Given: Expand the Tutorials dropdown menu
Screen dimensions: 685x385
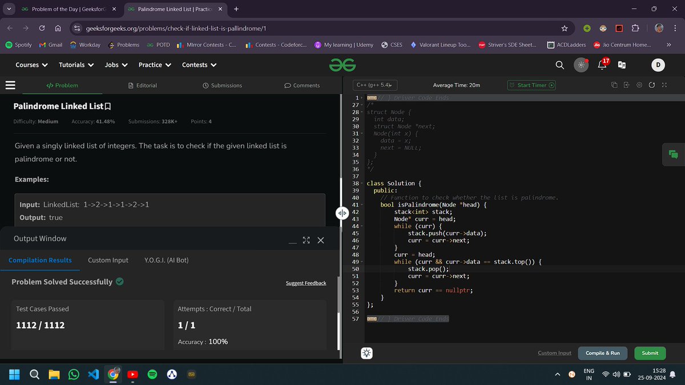Looking at the screenshot, I should pyautogui.click(x=76, y=65).
